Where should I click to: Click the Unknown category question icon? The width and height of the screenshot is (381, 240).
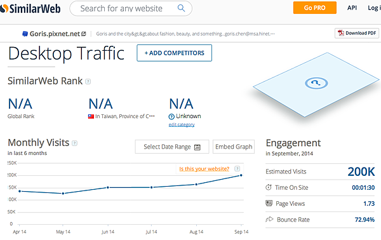(x=171, y=117)
